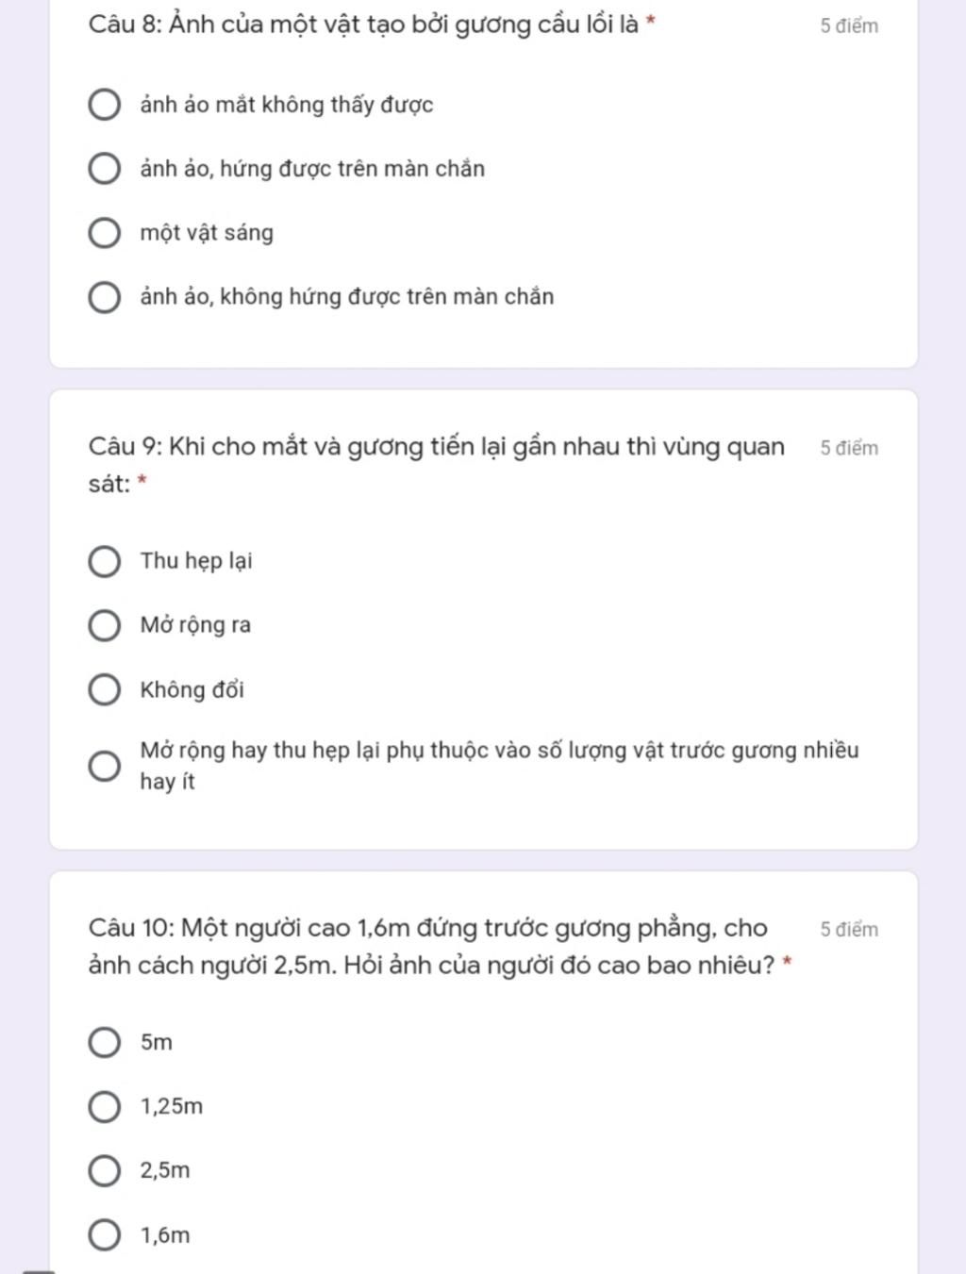Select "ảnh ảo, không hứng được trên màn chắn"
The width and height of the screenshot is (966, 1274).
(x=104, y=297)
